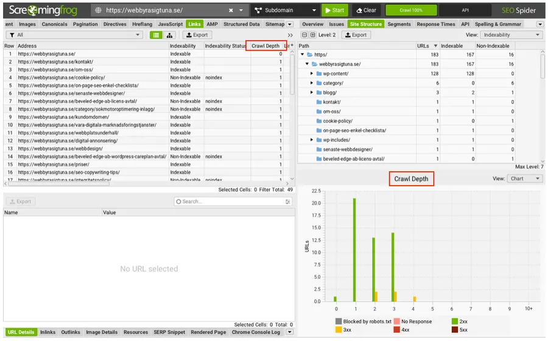Start the crawl with the Start button
The height and width of the screenshot is (341, 548).
pos(335,10)
